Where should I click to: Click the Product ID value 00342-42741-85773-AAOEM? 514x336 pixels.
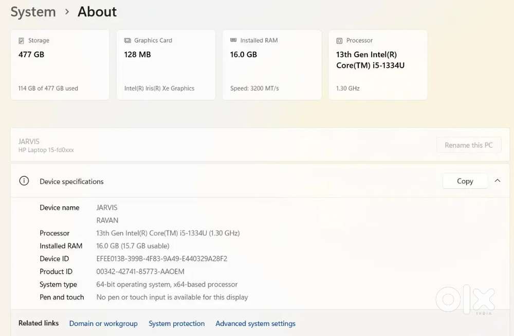[x=140, y=271]
